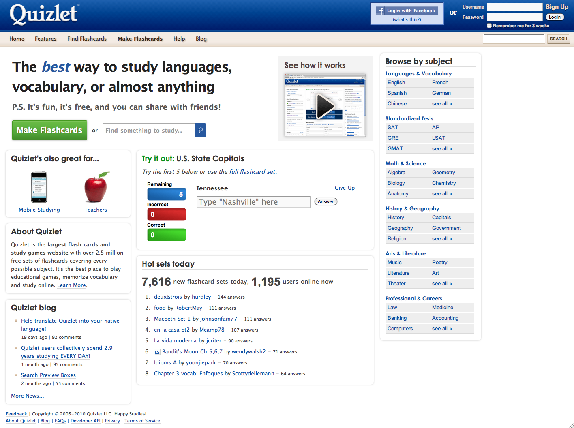This screenshot has width=574, height=428.
Task: Play the See how it works video
Action: [x=325, y=106]
